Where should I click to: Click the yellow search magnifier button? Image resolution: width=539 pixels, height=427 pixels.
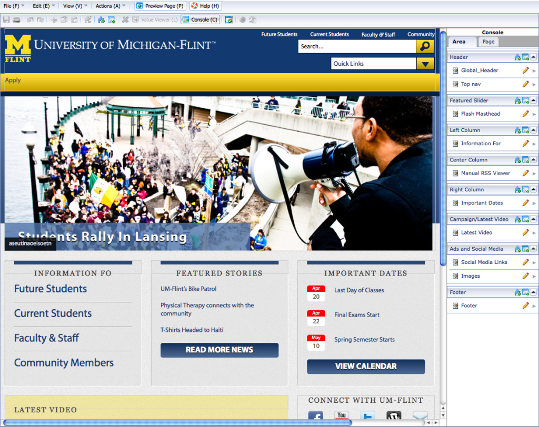click(425, 46)
